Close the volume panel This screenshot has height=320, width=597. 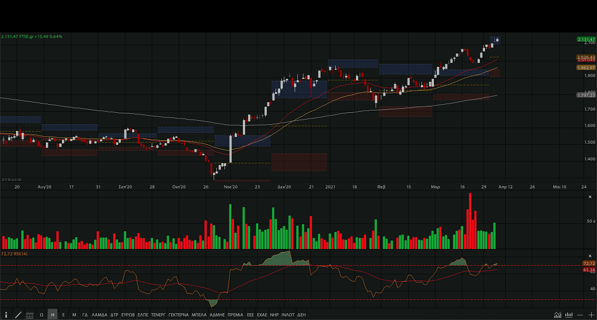coord(590,196)
